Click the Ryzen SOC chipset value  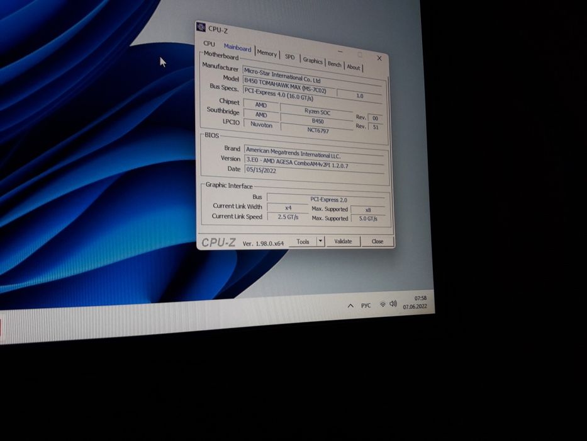coord(316,111)
